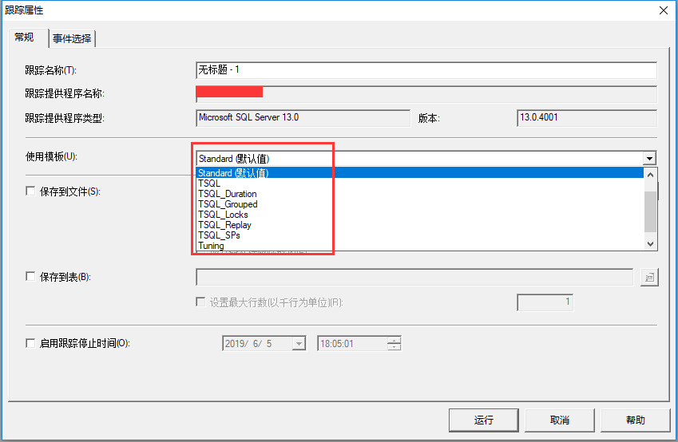Choose Standard (默认值) in the template list
The height and width of the screenshot is (442, 678).
420,173
